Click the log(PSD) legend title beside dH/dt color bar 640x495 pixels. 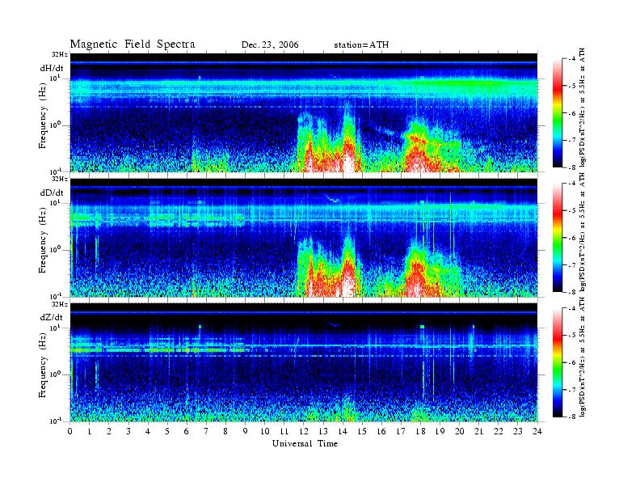coord(583,108)
